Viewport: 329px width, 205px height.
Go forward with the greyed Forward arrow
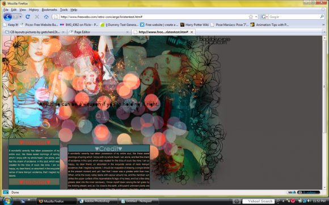(15, 17)
